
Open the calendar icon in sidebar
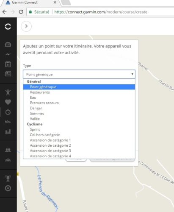point(8,64)
